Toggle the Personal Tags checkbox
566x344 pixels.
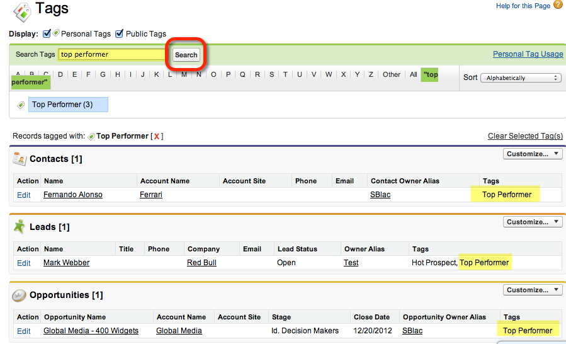coord(47,33)
